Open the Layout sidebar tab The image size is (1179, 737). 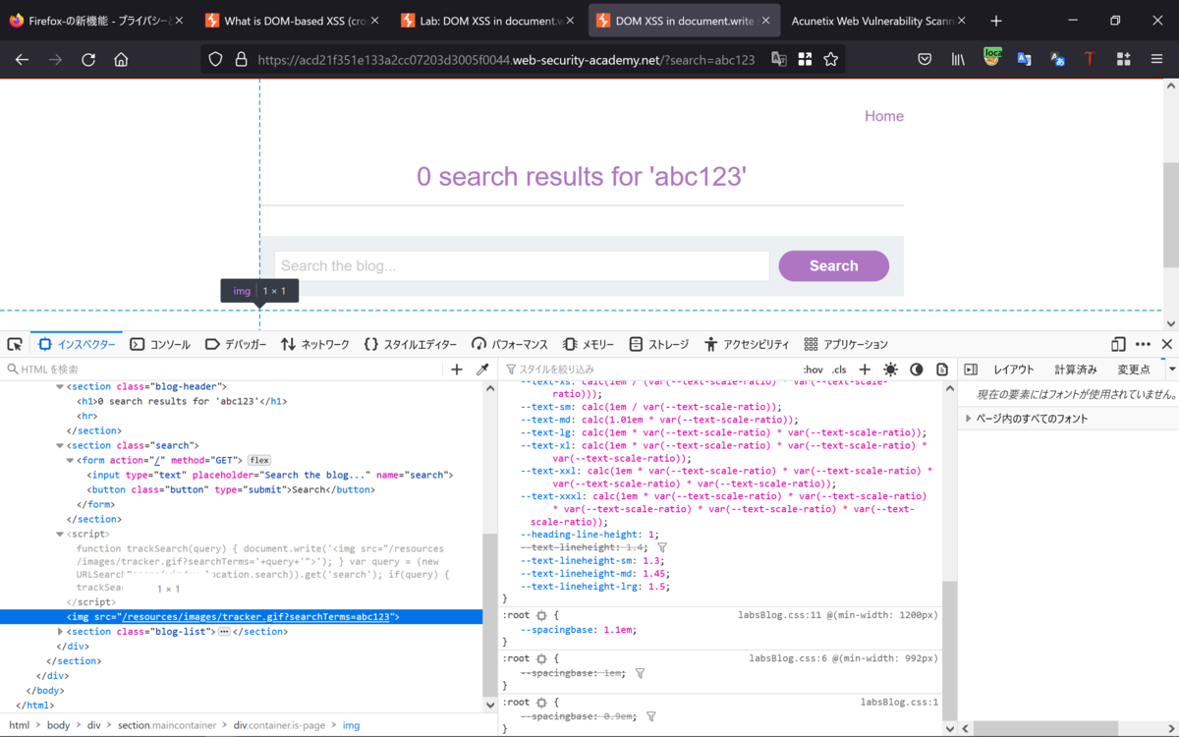(x=1013, y=369)
